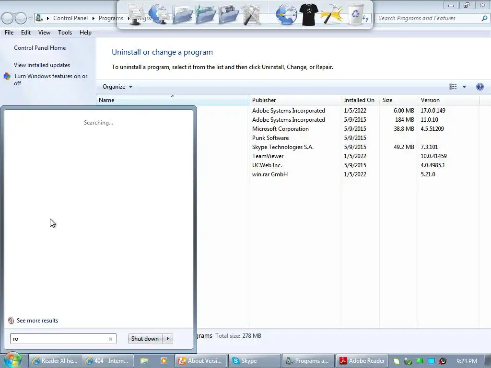
Task: Click the refresh arrows beside the address bar
Action: point(366,19)
